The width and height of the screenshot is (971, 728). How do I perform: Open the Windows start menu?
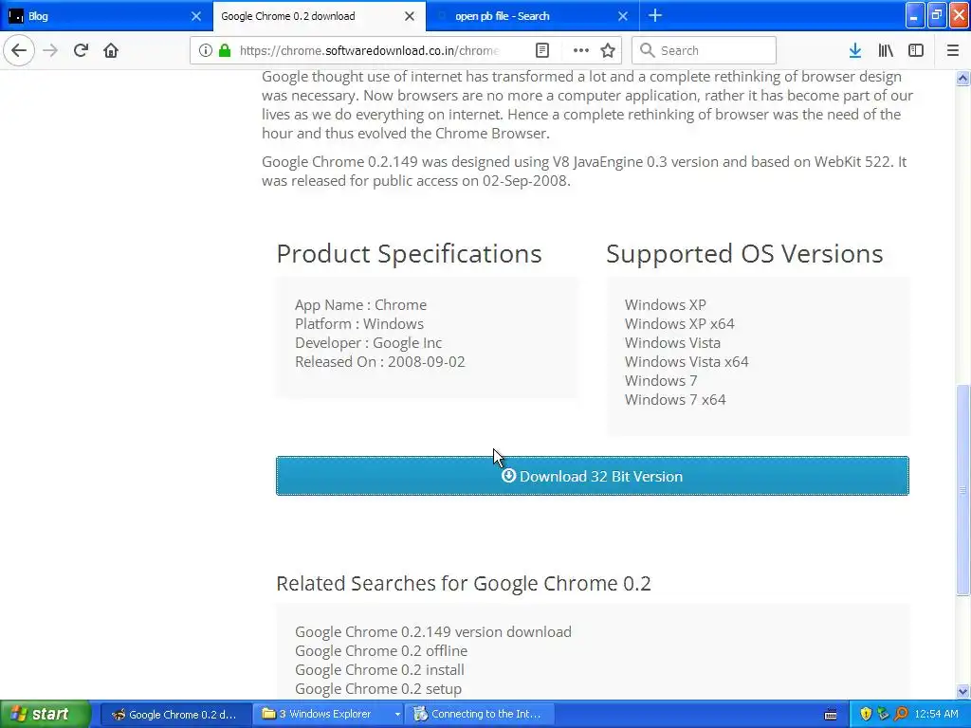pyautogui.click(x=45, y=714)
